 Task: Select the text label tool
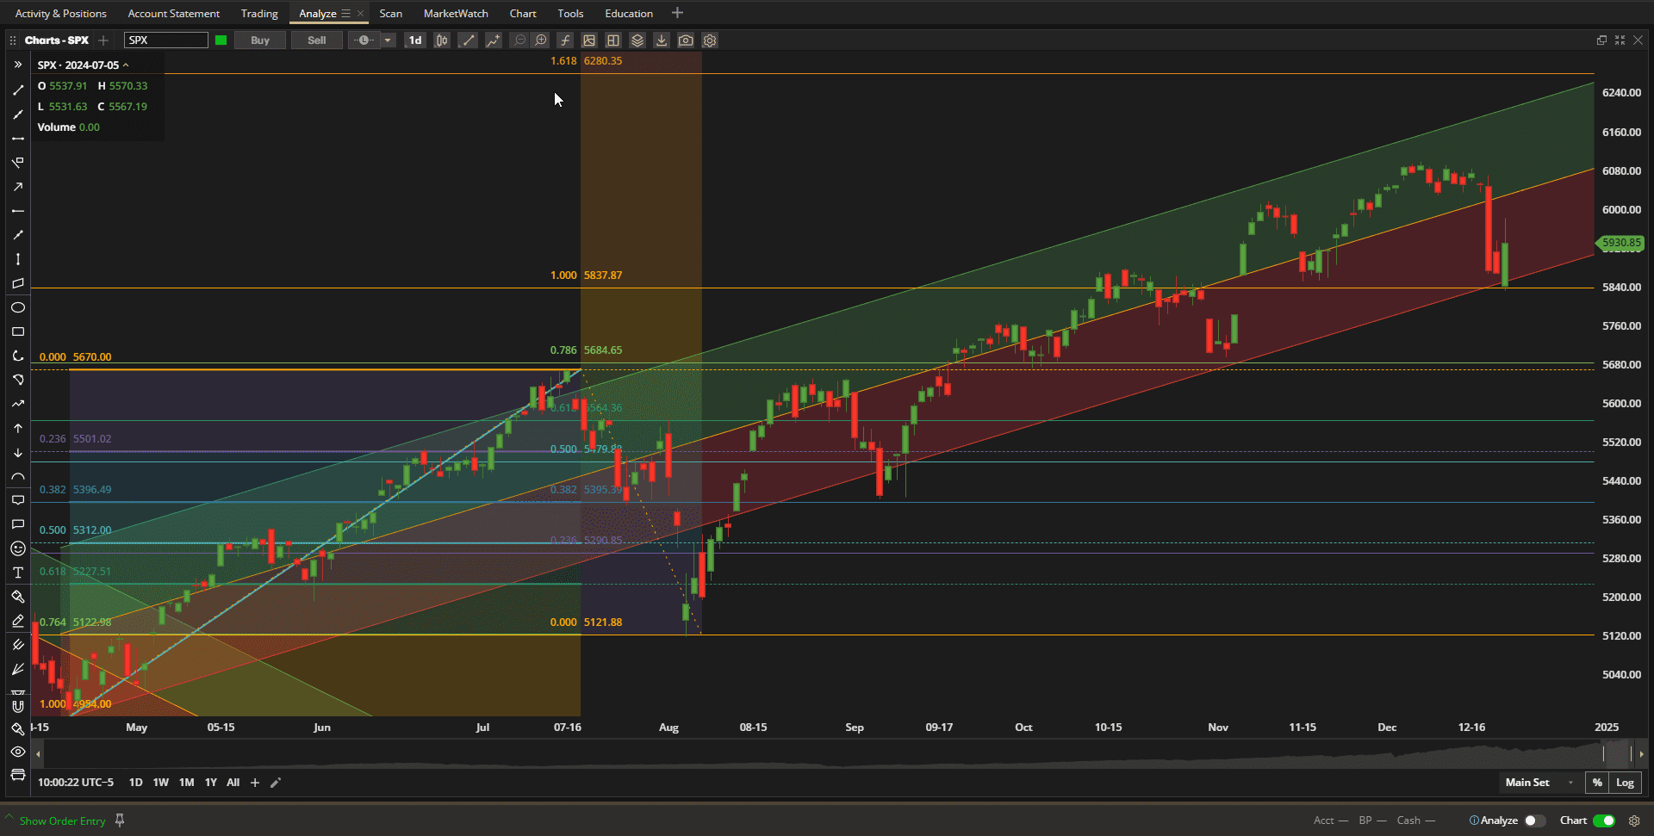click(18, 573)
